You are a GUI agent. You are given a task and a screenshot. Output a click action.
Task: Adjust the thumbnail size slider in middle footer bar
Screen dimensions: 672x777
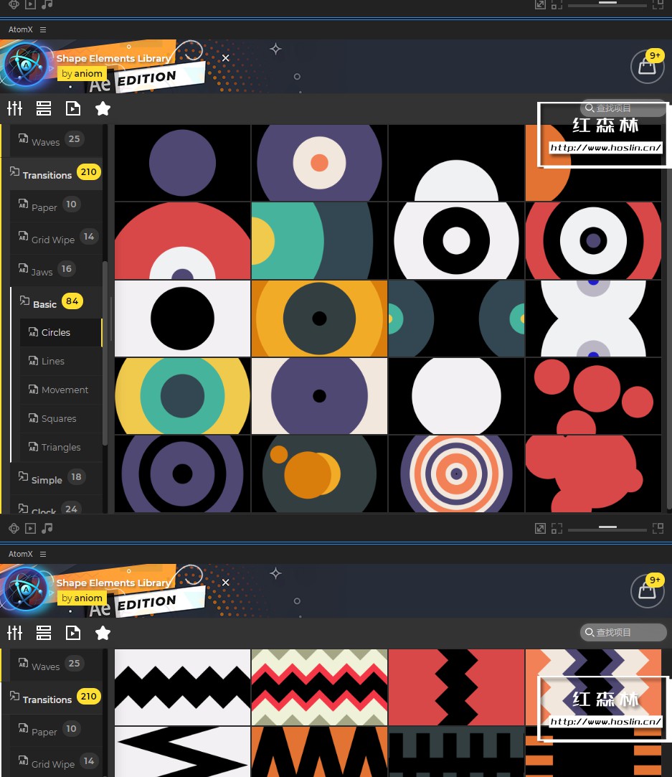click(x=607, y=529)
